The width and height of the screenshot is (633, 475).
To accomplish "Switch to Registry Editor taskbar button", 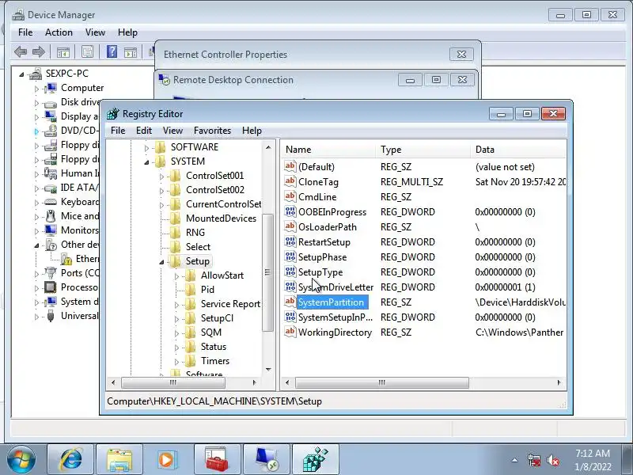I will point(315,460).
